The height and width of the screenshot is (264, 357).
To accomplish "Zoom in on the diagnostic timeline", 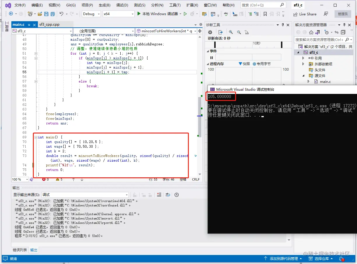I will point(231,32).
